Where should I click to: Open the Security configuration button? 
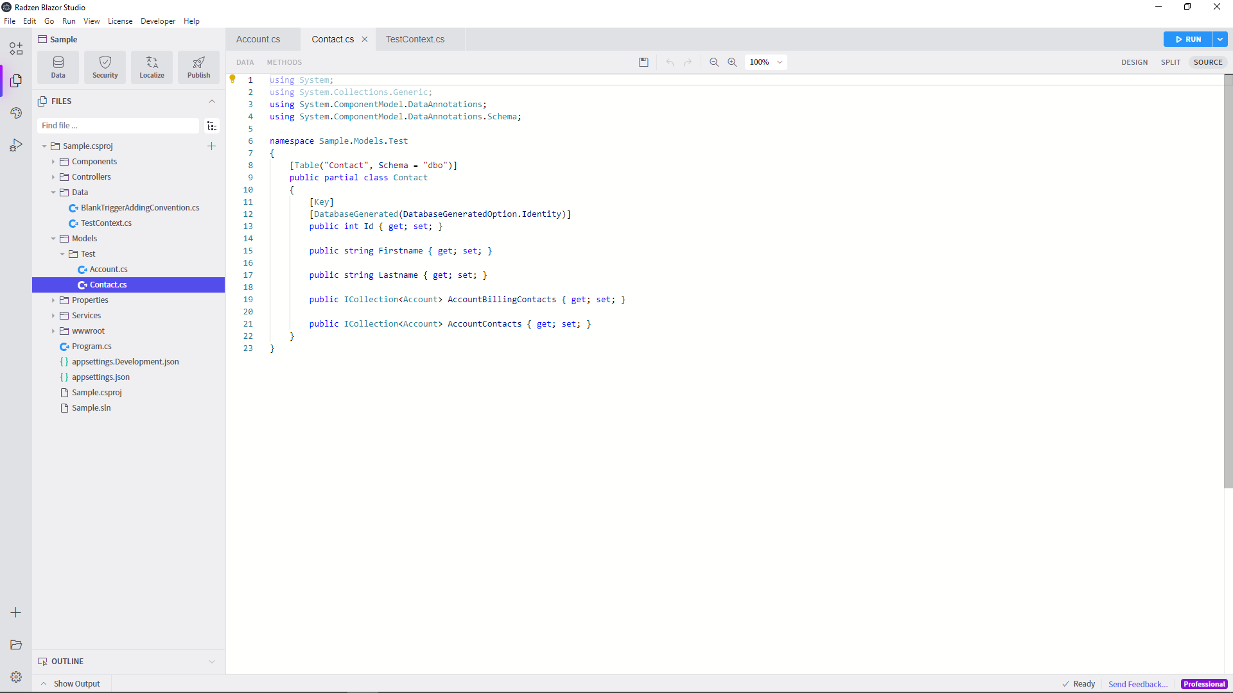(x=105, y=67)
